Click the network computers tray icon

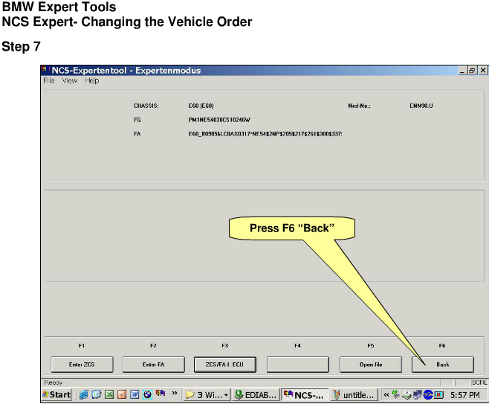(x=417, y=395)
